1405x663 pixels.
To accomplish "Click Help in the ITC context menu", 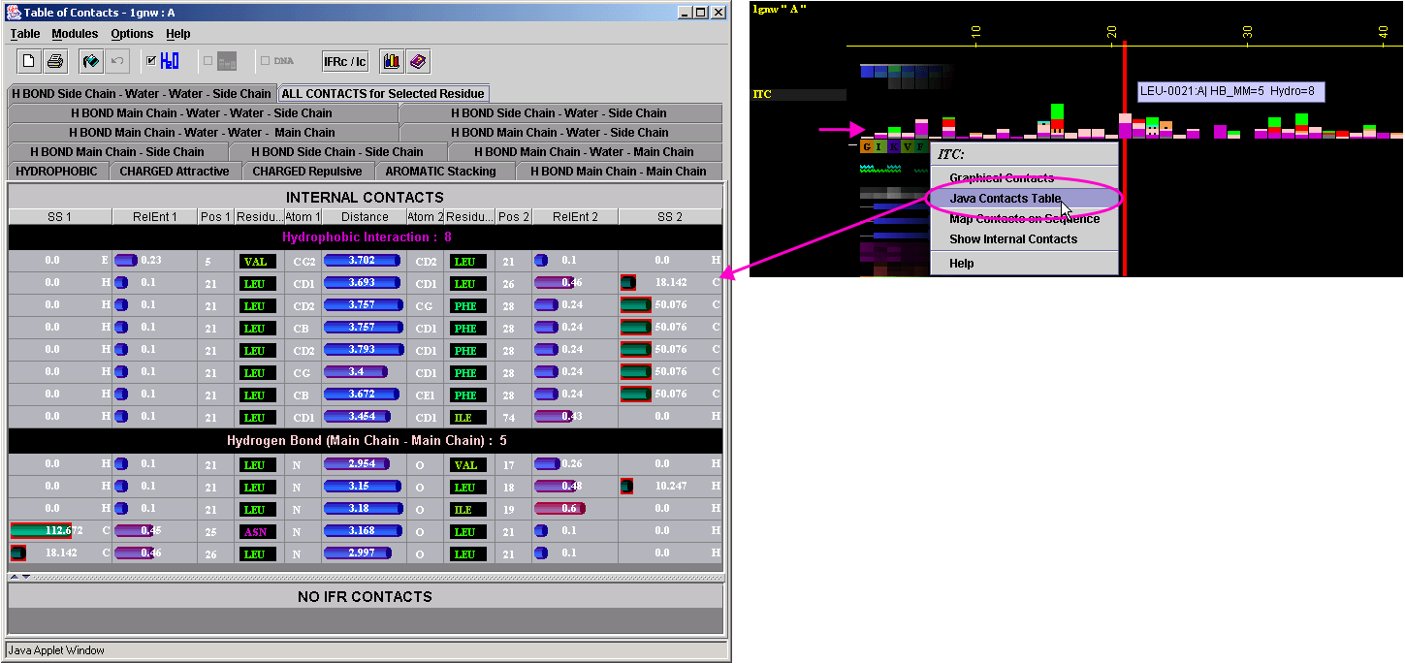I will tap(1024, 264).
